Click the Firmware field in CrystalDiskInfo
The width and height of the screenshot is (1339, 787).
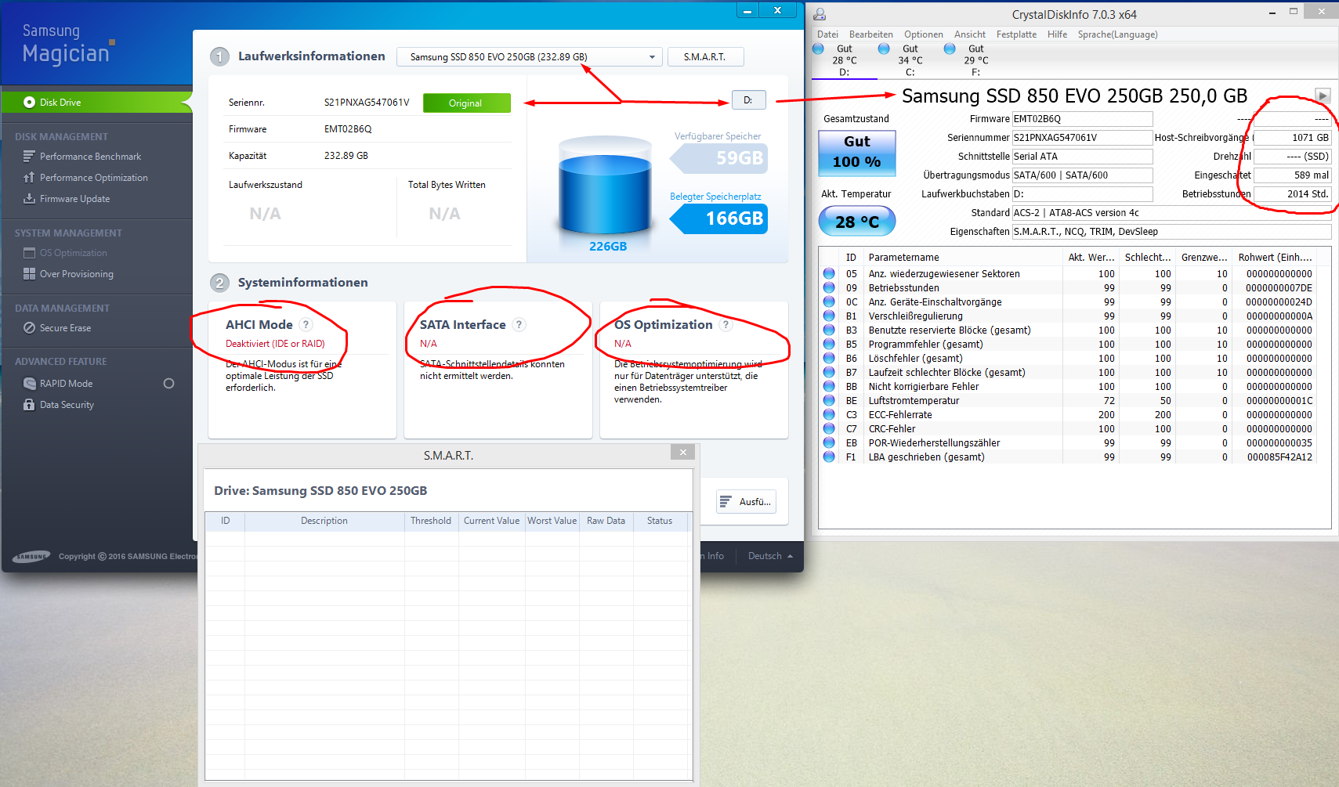(1082, 119)
